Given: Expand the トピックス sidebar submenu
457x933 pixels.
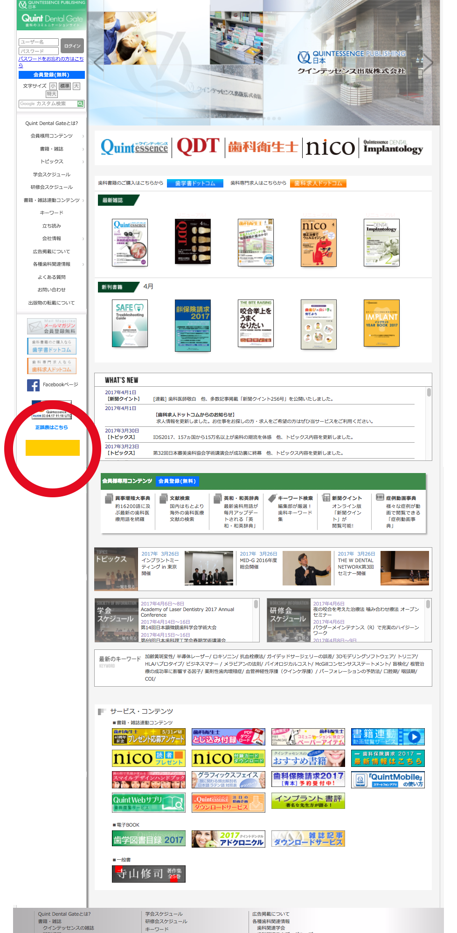Looking at the screenshot, I should coord(83,162).
